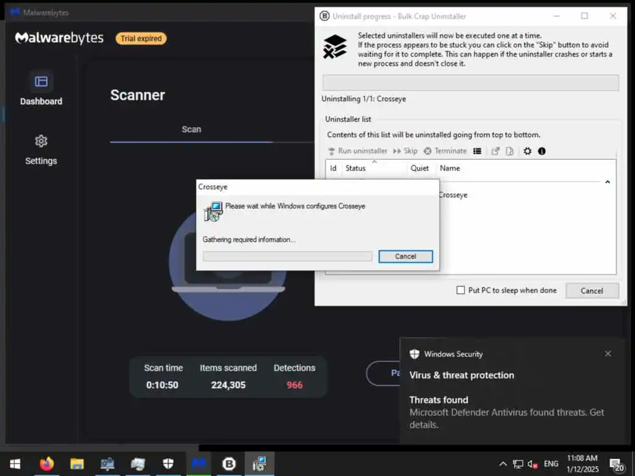Click the Scan time value 0:10:50
The width and height of the screenshot is (635, 476).
tap(162, 385)
